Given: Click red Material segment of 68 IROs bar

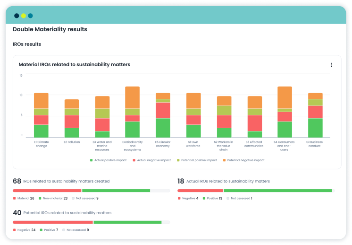Looking at the screenshot, I should (x=47, y=191).
